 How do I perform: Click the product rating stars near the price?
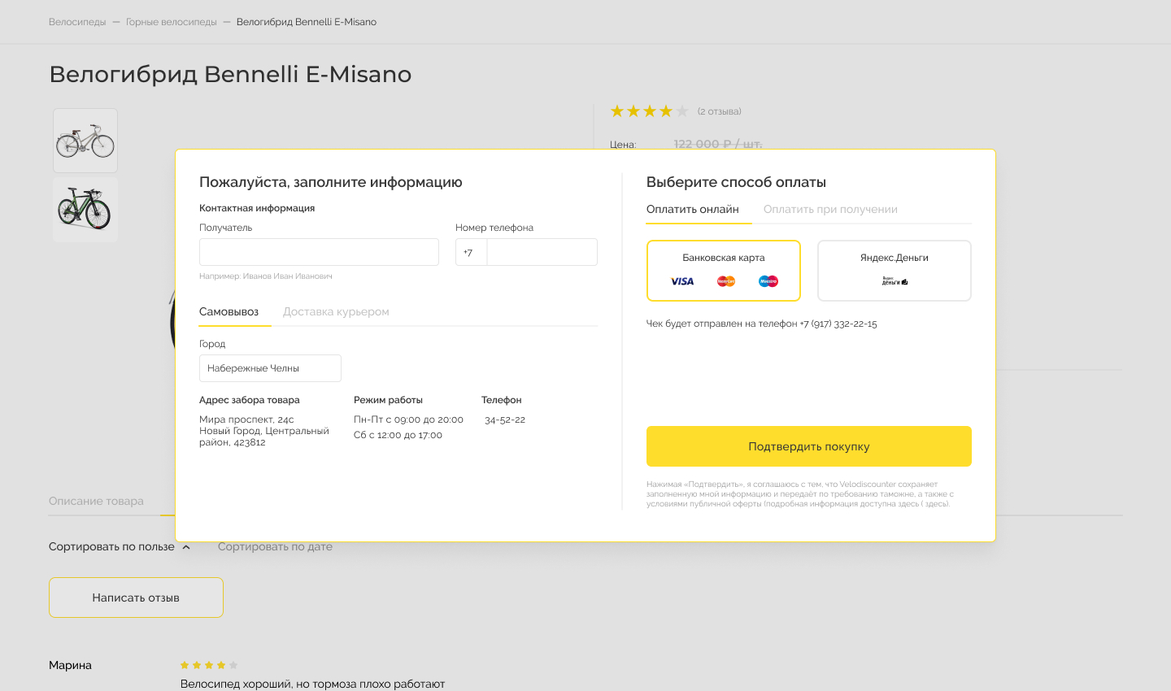click(649, 111)
